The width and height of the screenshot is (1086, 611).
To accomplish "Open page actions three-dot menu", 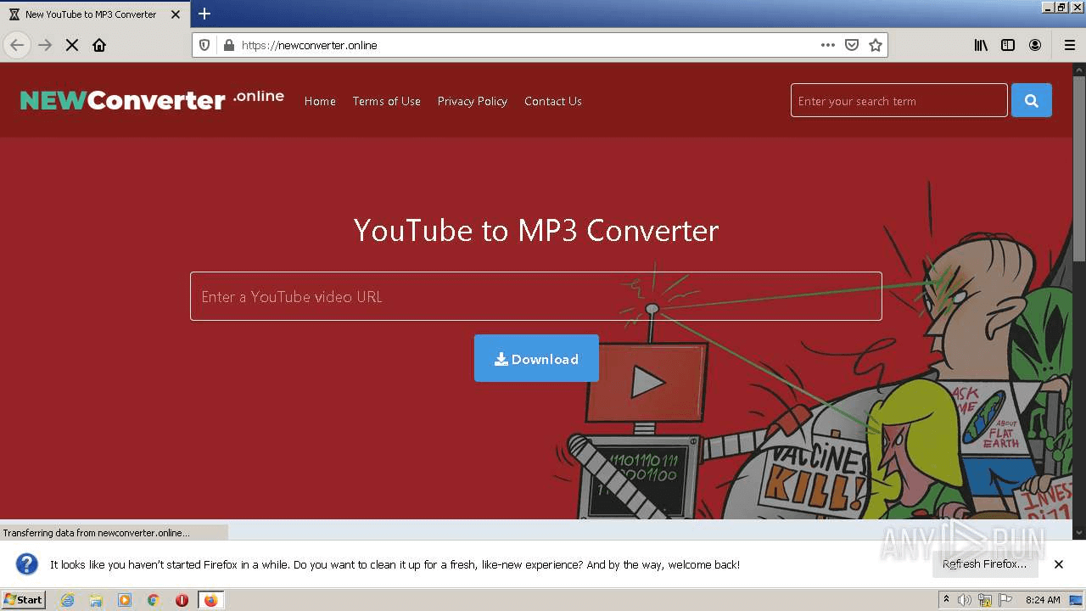I will point(828,45).
